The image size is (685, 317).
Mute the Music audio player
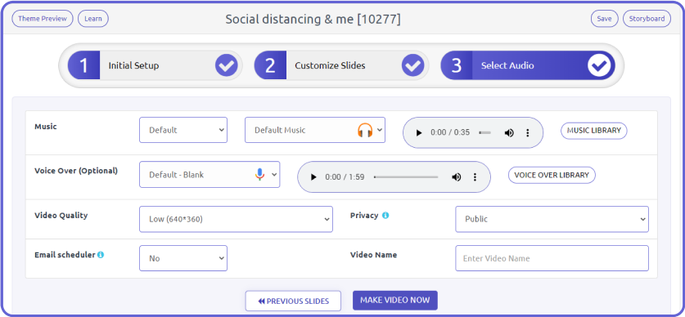click(509, 132)
